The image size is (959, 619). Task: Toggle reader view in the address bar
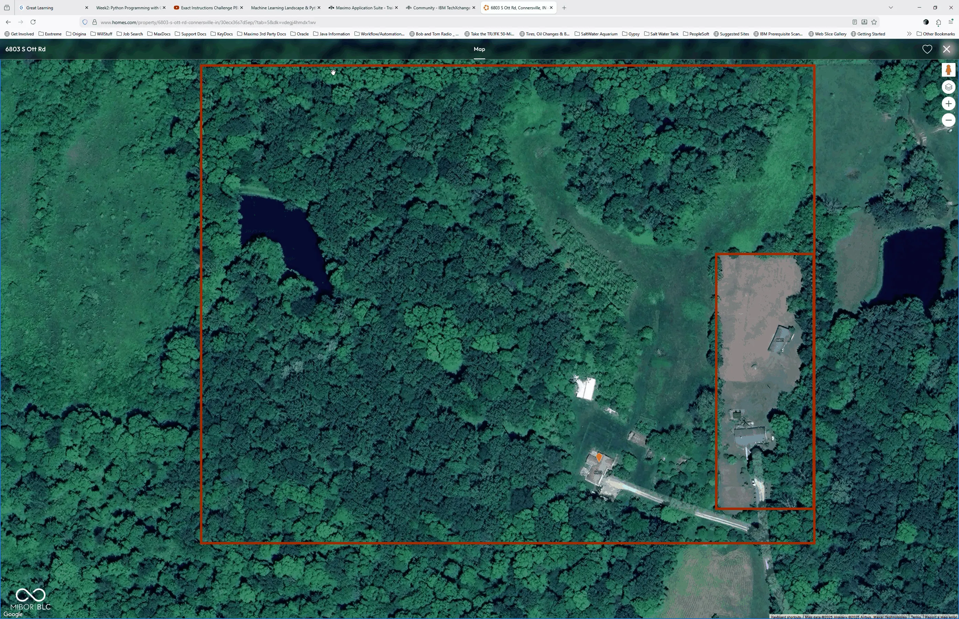click(x=854, y=22)
